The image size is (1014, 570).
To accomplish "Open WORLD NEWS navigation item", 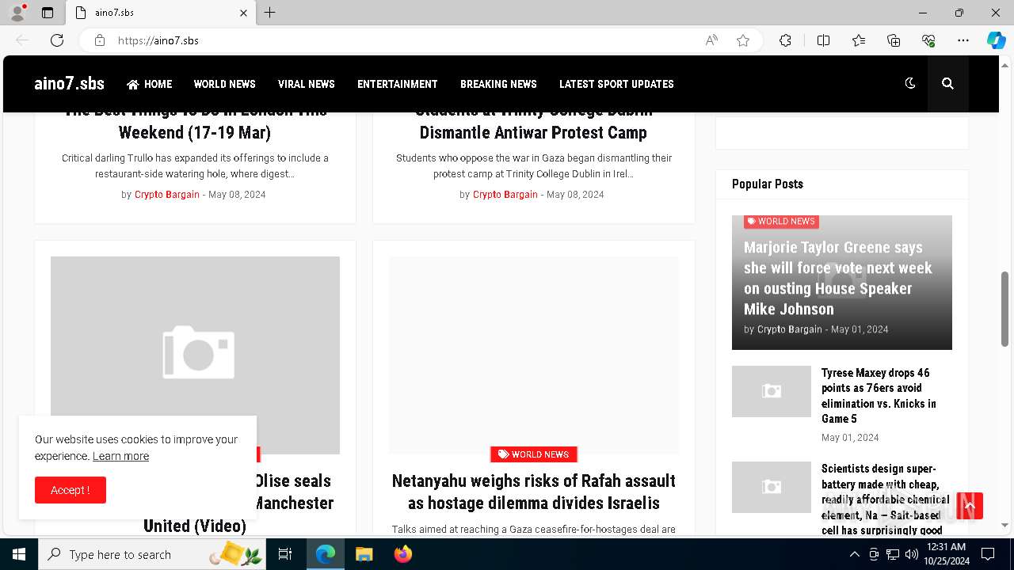I will click(x=224, y=84).
